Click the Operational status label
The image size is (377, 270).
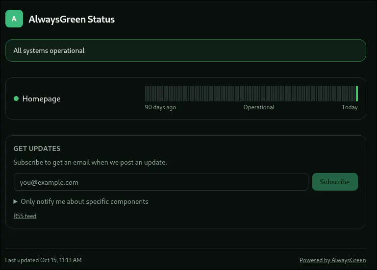(x=259, y=107)
